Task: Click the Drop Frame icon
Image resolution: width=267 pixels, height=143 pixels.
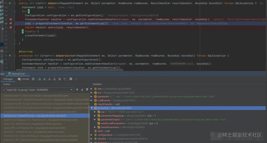Action: point(59,79)
